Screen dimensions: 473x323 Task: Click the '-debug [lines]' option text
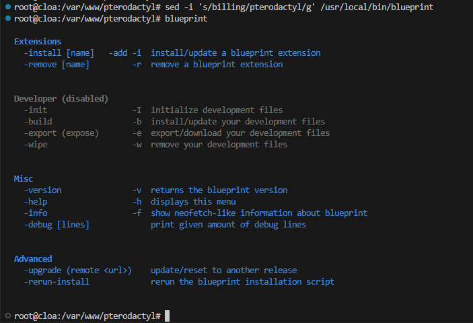[x=57, y=225]
